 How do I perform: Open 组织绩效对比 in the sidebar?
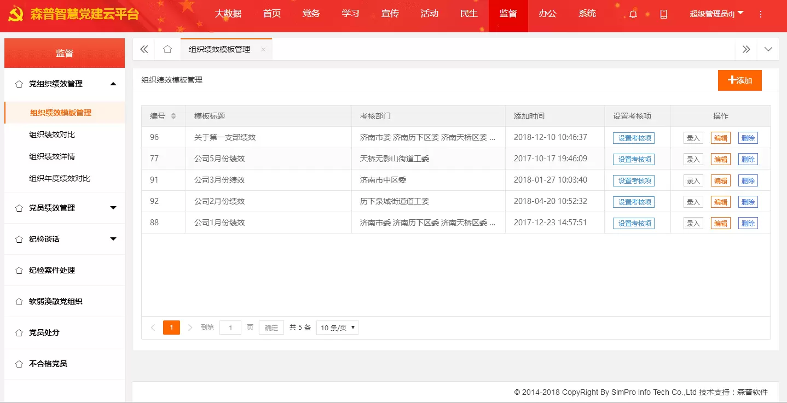[x=52, y=135]
